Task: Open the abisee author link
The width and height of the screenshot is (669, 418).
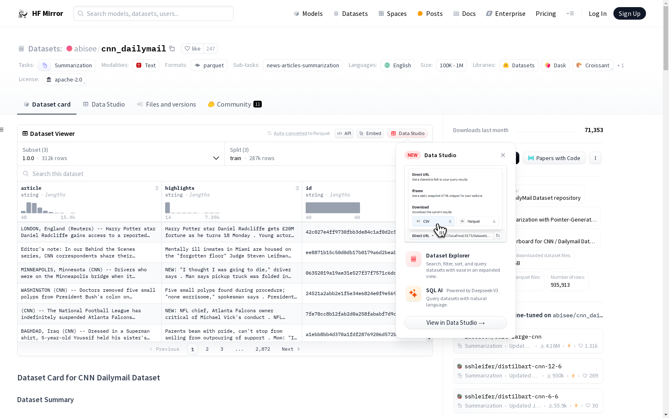Action: 85,48
